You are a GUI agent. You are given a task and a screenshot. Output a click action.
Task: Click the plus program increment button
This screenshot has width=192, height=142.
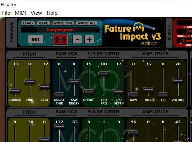pos(89,40)
